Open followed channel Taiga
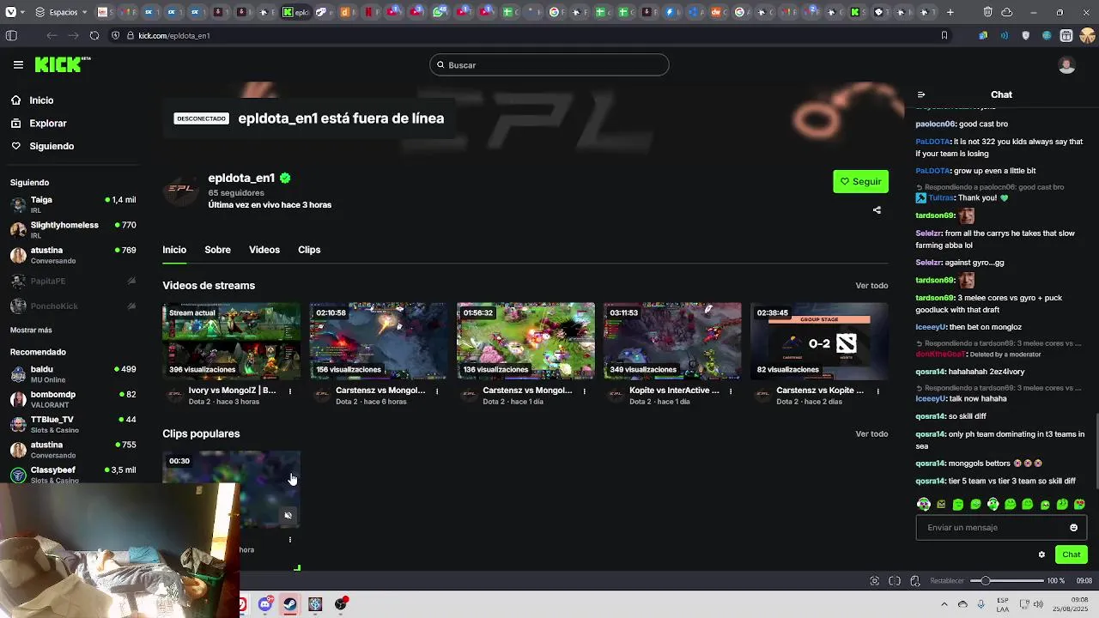This screenshot has width=1099, height=618. coord(73,204)
